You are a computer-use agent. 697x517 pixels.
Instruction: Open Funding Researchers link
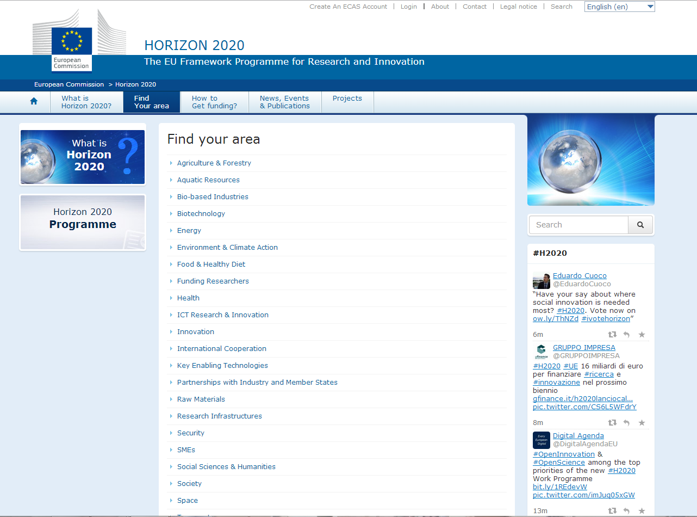click(213, 281)
